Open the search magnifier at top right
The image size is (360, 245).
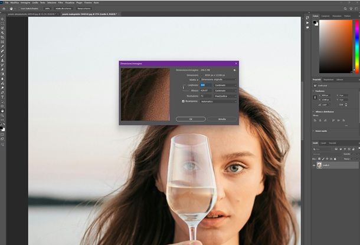[345, 9]
